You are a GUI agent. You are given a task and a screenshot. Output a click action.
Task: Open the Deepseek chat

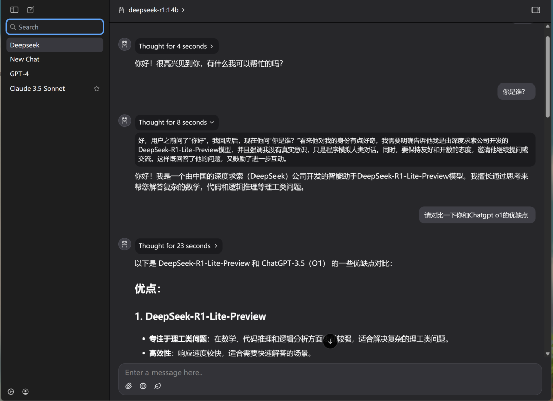coord(55,45)
